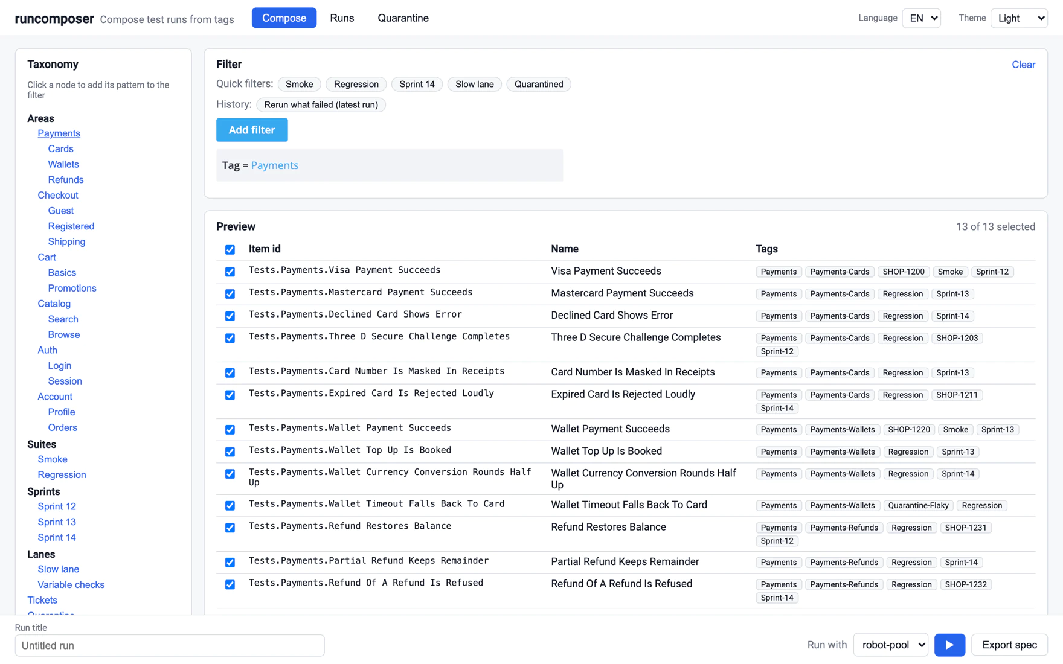Uncheck the Visa Payment Succeeds row

pos(230,272)
